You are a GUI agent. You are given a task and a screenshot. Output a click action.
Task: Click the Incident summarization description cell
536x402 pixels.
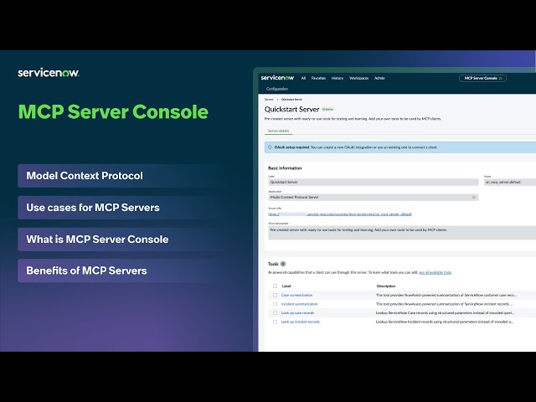(445, 304)
